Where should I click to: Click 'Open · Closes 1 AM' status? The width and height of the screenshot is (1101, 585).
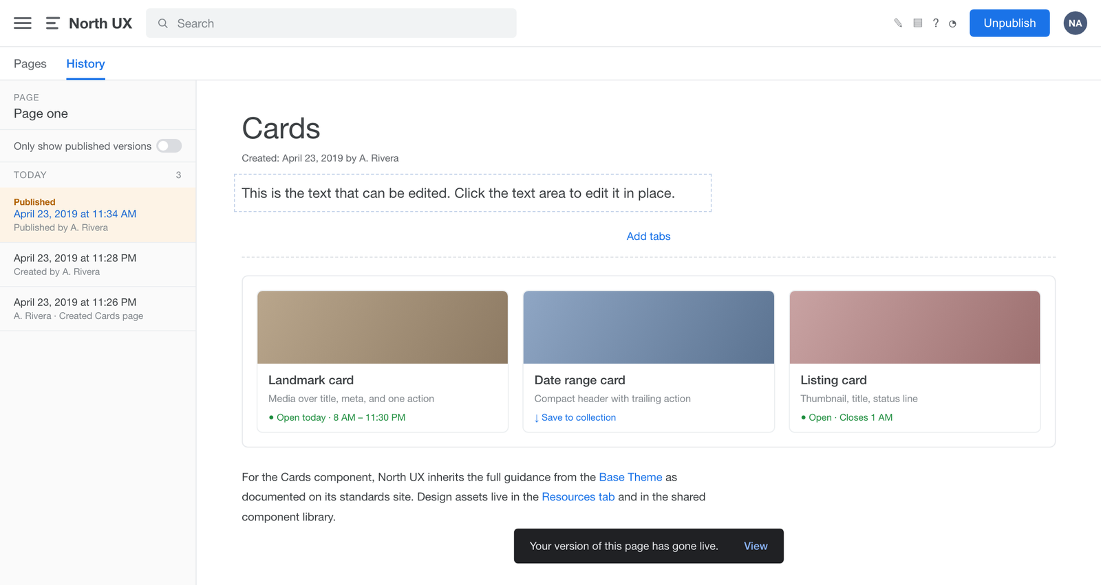(x=846, y=417)
